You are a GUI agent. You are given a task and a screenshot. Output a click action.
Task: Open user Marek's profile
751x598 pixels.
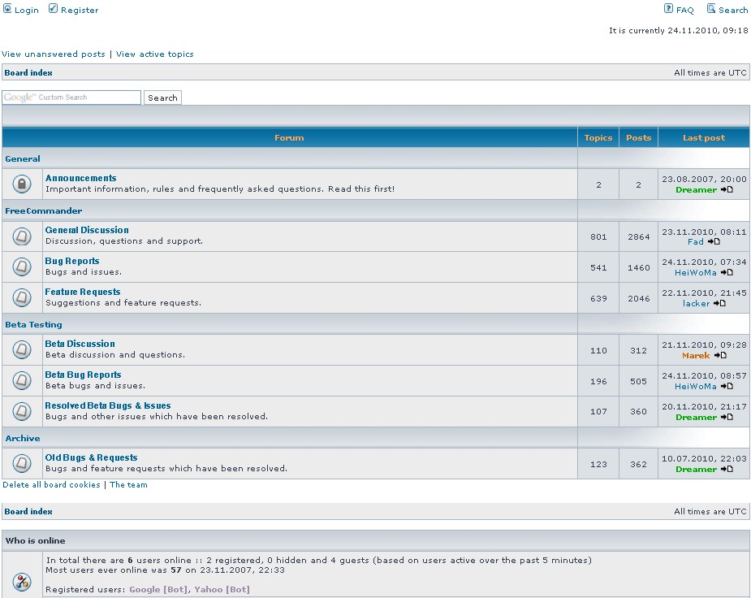696,356
